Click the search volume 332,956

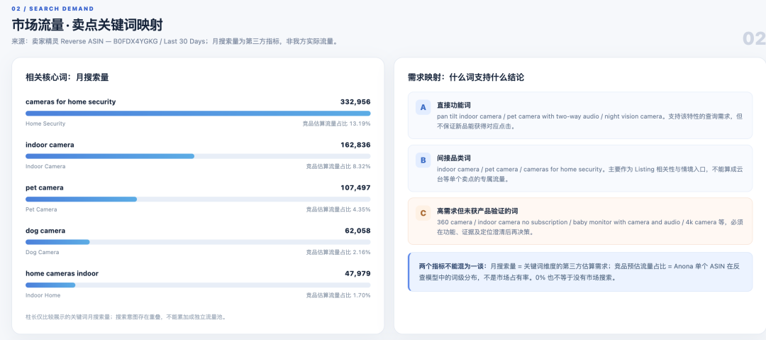pos(355,102)
